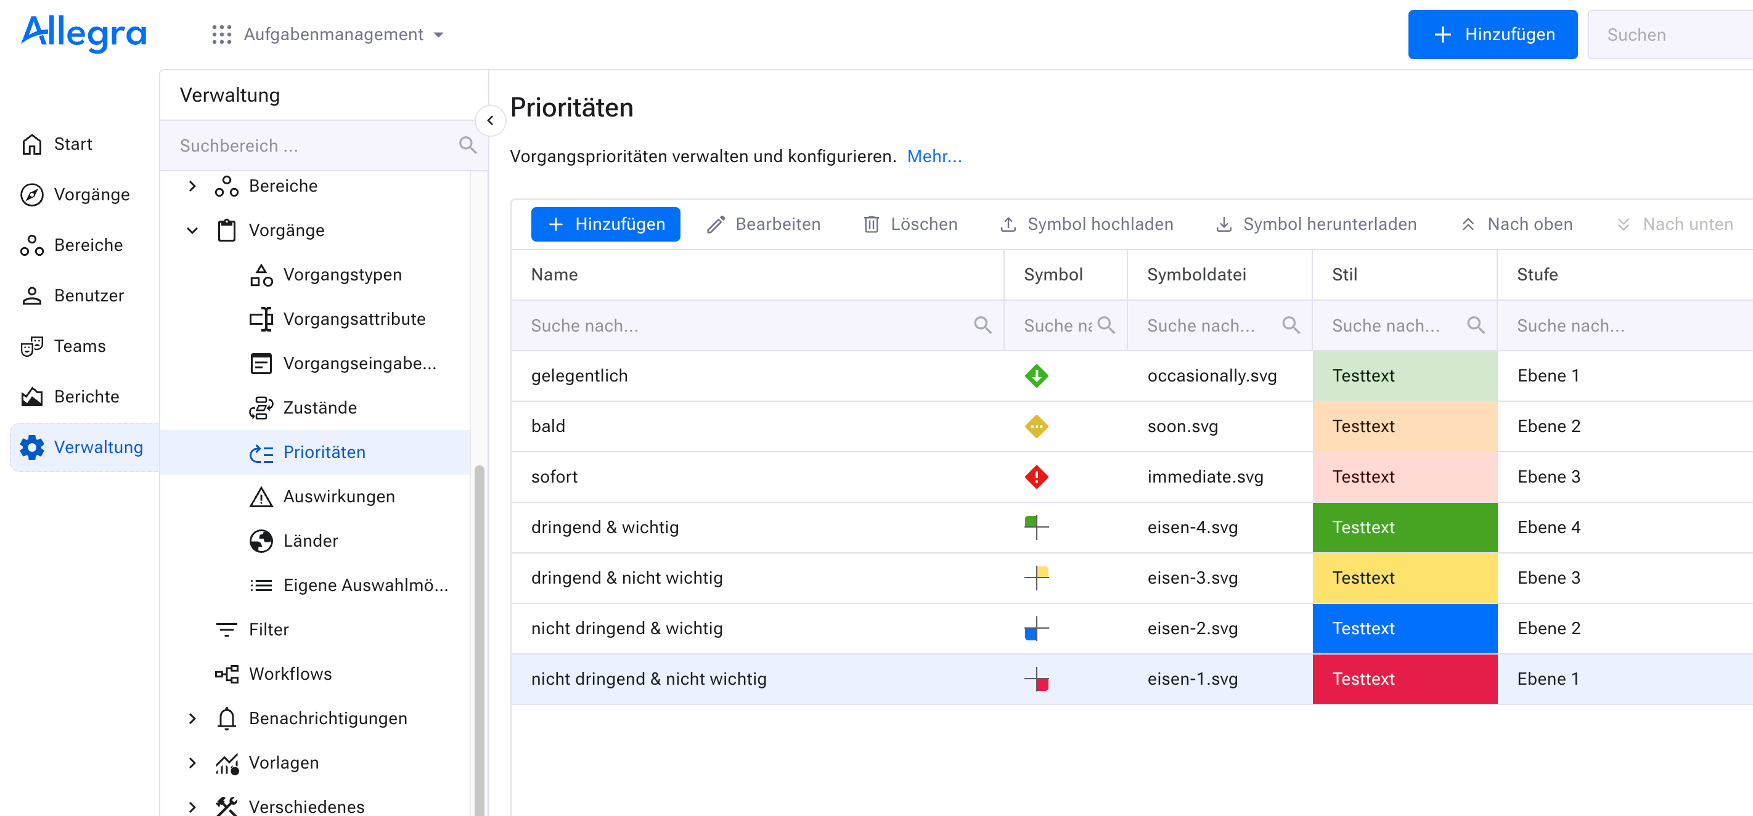Click the red exclamation symbol for sofort

(1036, 476)
